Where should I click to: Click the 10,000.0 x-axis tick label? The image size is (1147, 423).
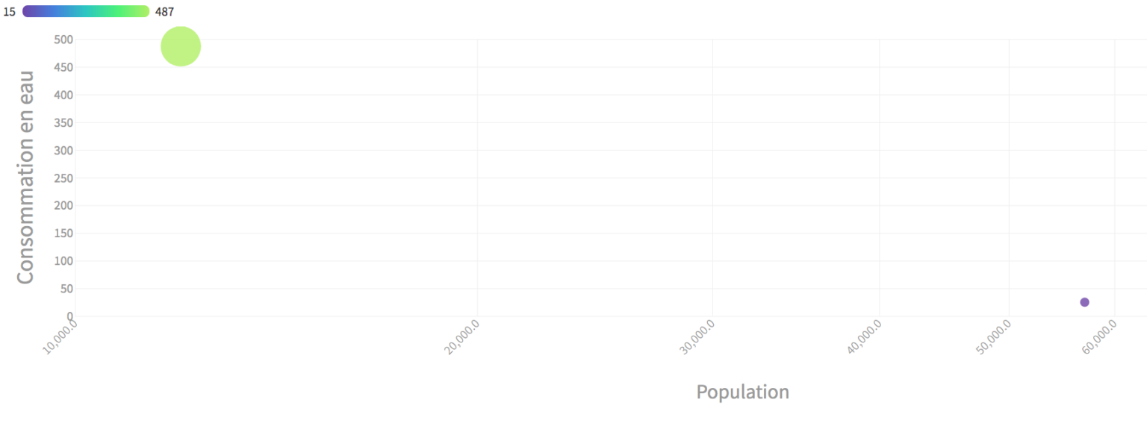pos(60,336)
